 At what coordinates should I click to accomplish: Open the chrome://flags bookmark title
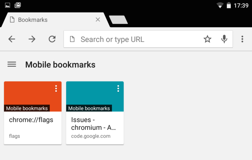(31, 120)
